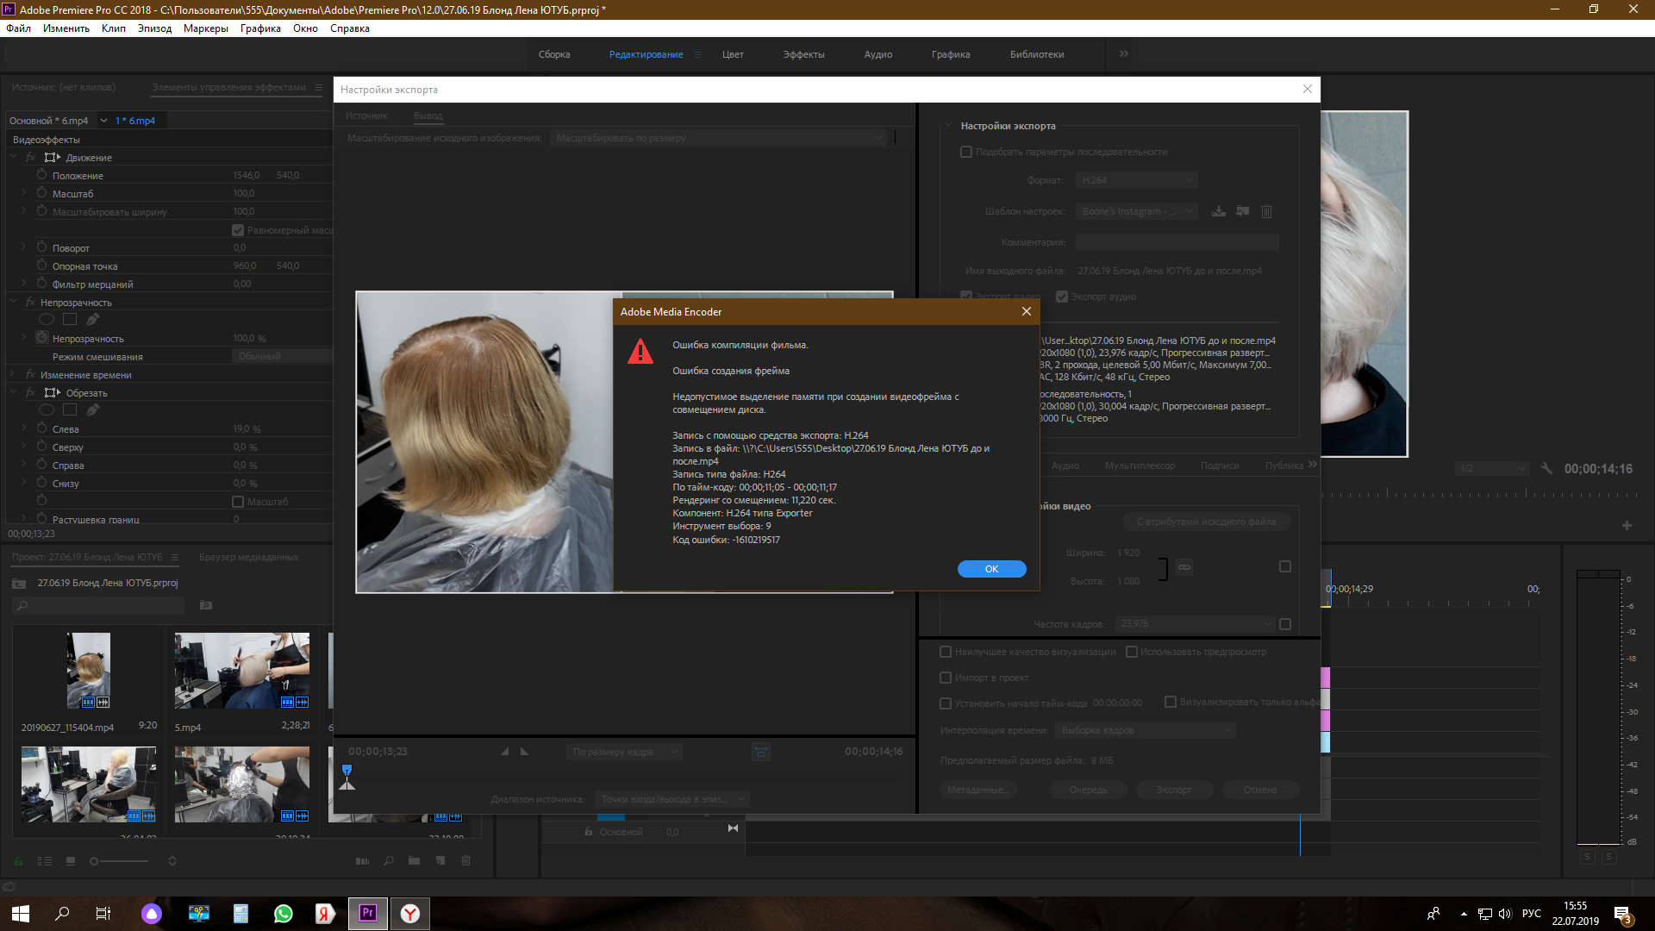
Task: Open the preset template dropdown
Action: point(1136,211)
